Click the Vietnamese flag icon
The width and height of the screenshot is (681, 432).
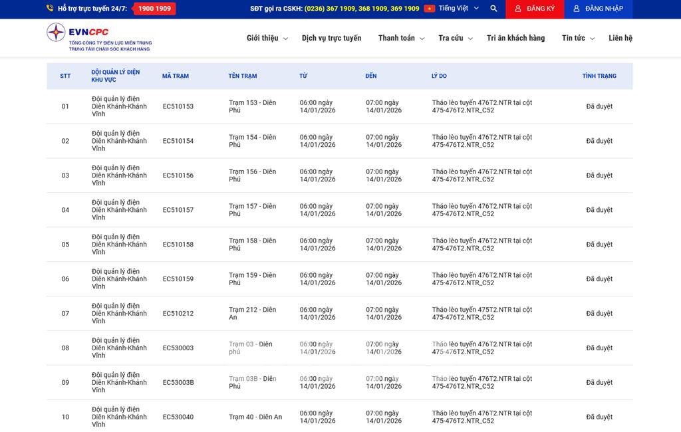click(430, 9)
